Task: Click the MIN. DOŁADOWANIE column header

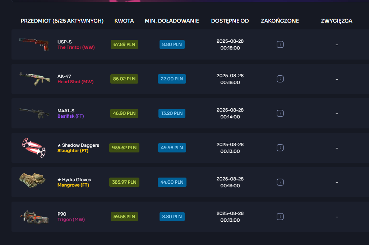Action: 172,21
